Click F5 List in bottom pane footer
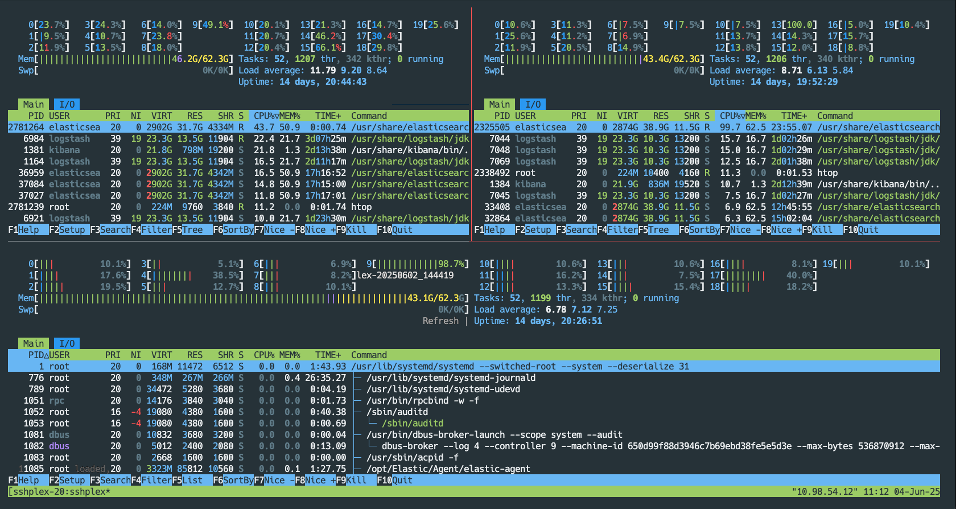Image resolution: width=956 pixels, height=509 pixels. pyautogui.click(x=192, y=480)
